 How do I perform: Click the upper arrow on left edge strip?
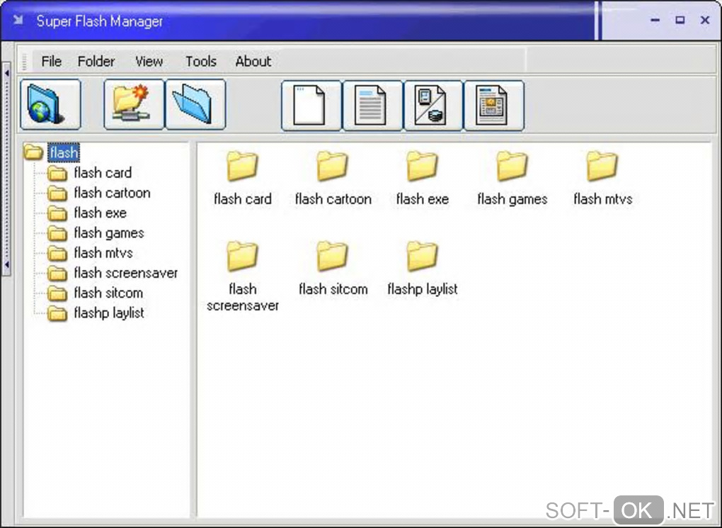coord(7,73)
